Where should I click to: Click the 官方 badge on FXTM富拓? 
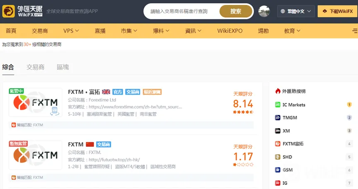pos(118,92)
